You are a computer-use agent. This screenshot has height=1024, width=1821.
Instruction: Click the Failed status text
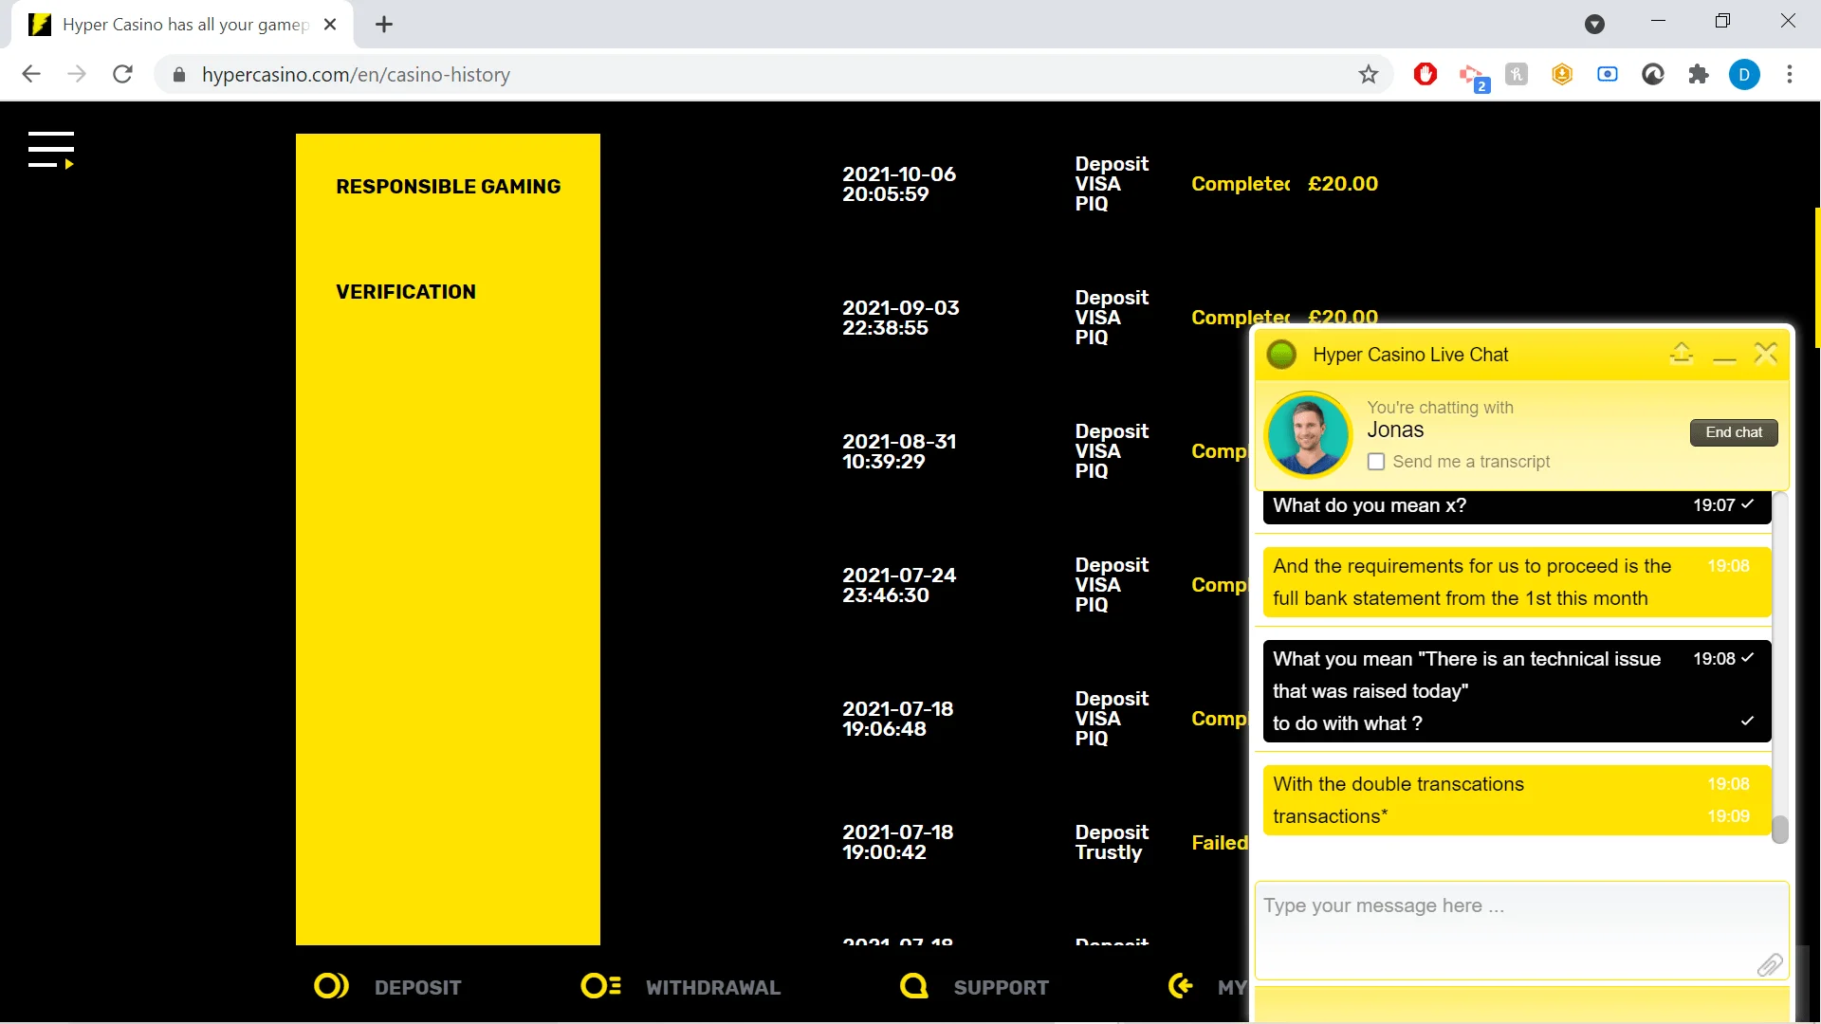1220,843
